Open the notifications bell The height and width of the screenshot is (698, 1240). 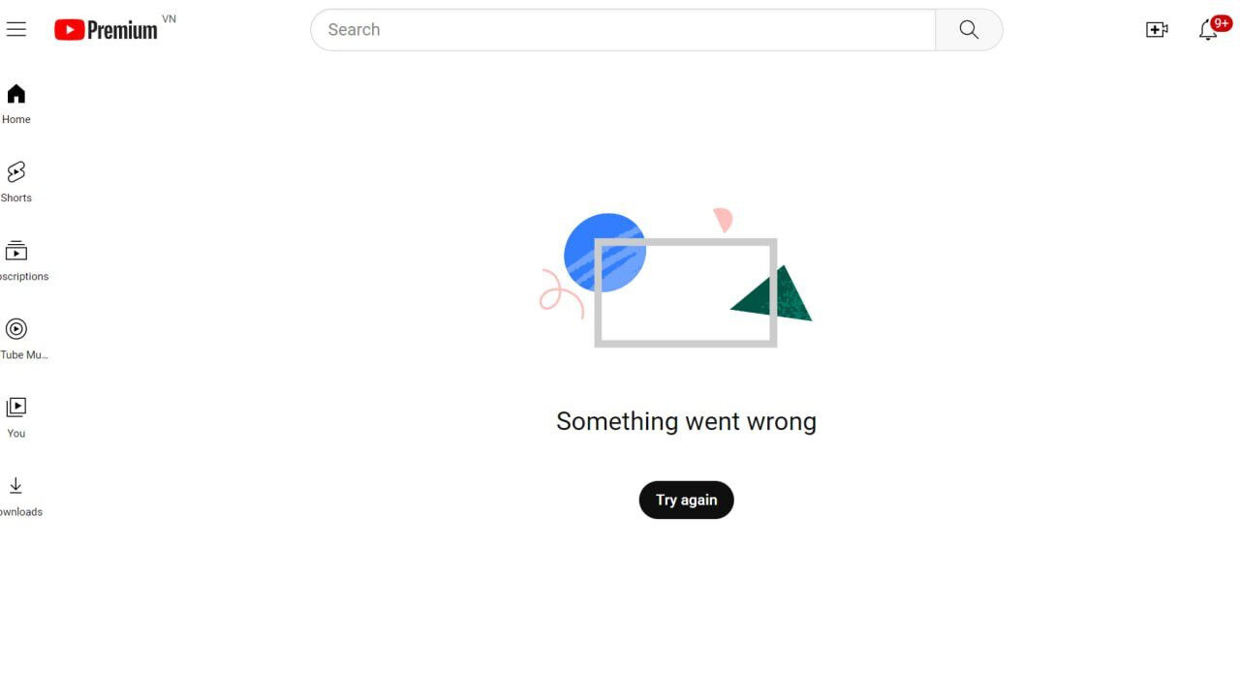click(1208, 31)
